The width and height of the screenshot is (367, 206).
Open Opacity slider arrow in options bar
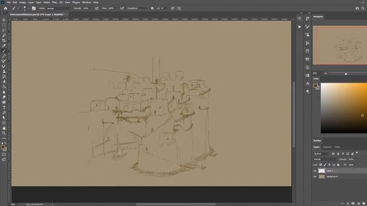[x=91, y=8]
